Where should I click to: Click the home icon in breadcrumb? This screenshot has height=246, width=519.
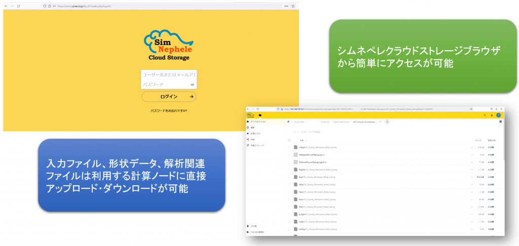[x=288, y=121]
